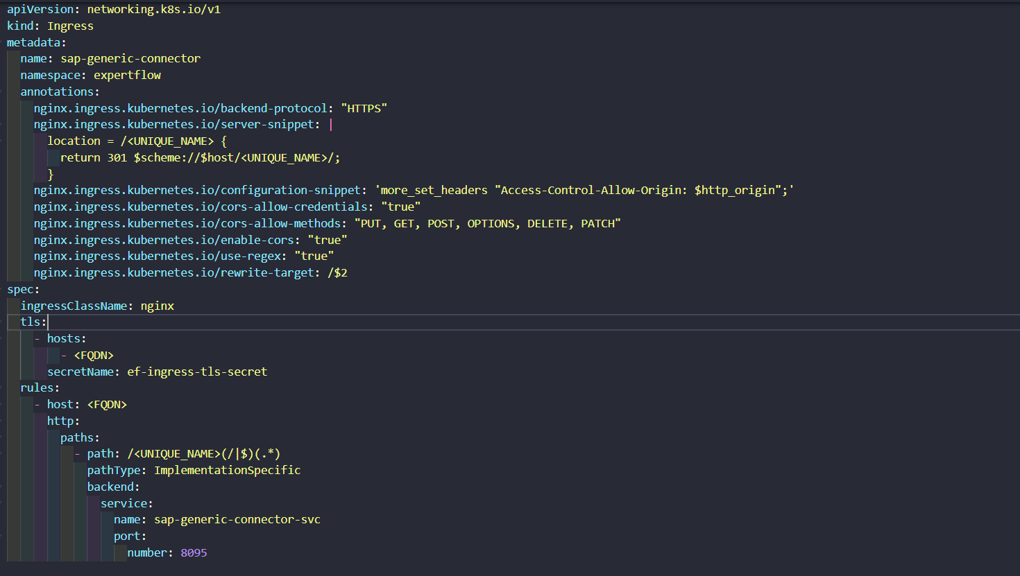Click the ingressClassName value nginx
Viewport: 1020px width, 576px height.
click(158, 306)
